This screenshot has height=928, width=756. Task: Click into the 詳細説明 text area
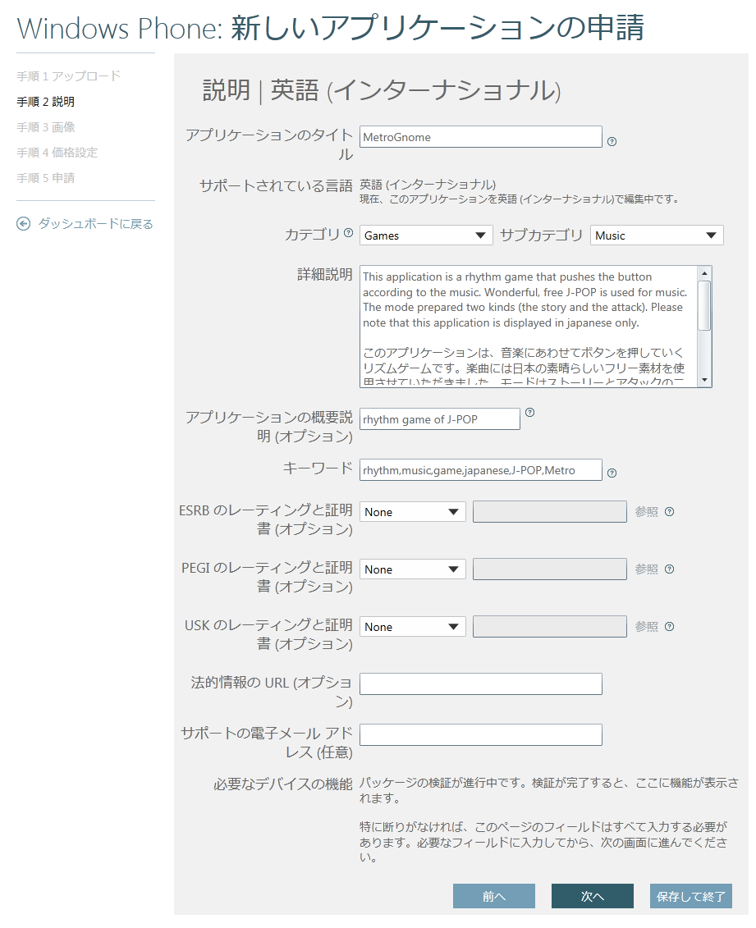point(529,327)
